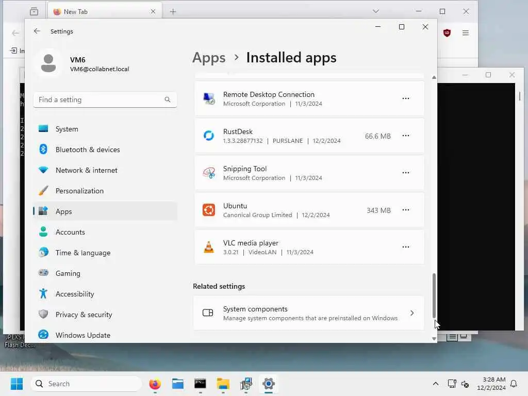Open the network computers taskbar icon
The image size is (528, 396).
click(x=246, y=384)
